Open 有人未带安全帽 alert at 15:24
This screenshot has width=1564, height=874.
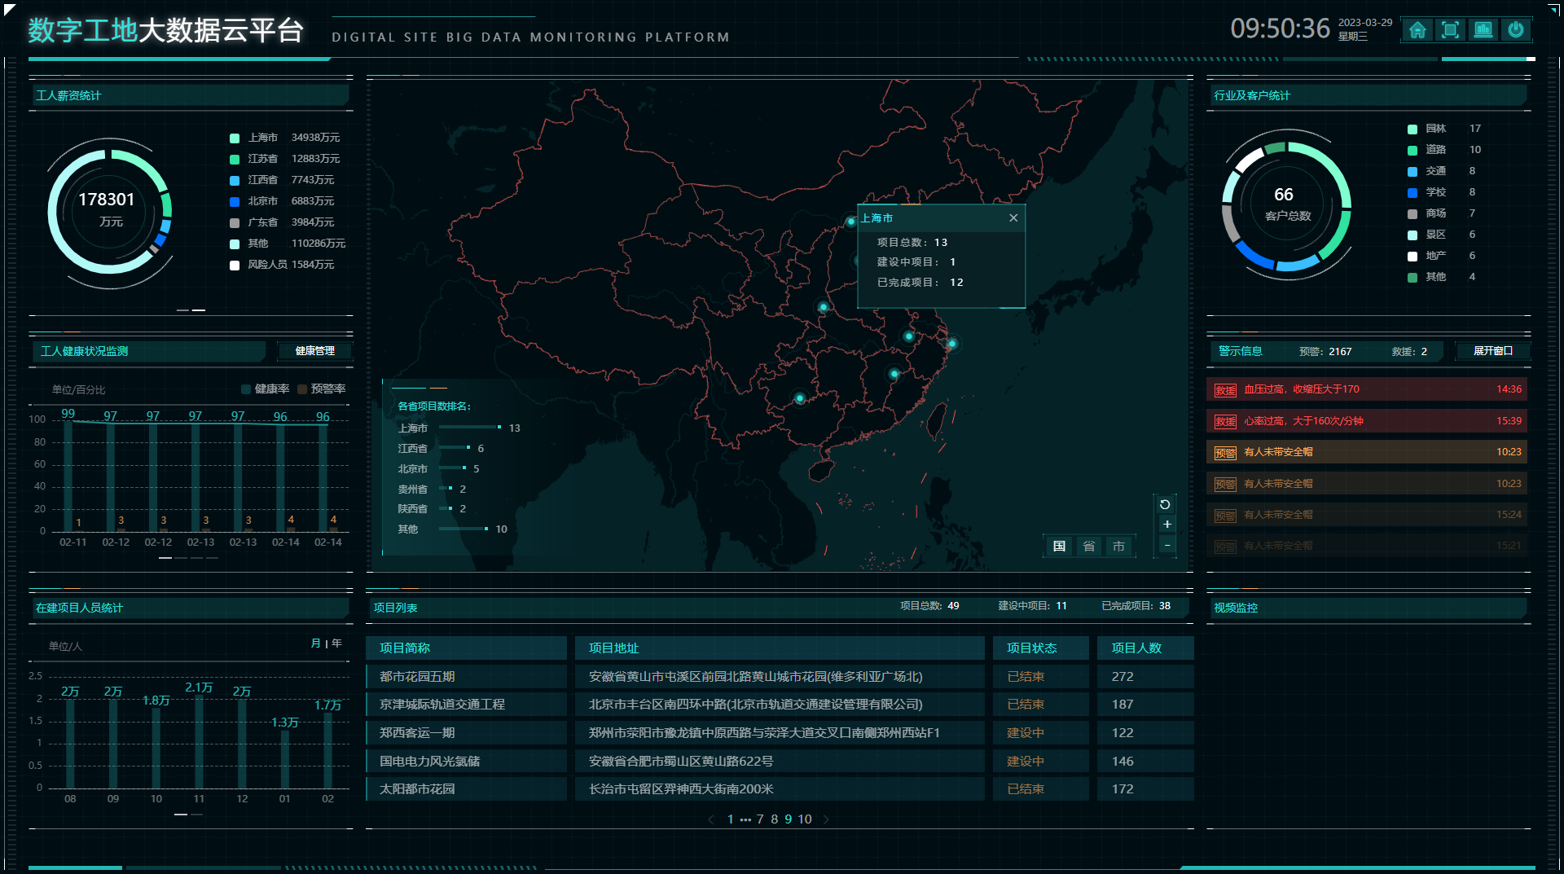[1367, 515]
